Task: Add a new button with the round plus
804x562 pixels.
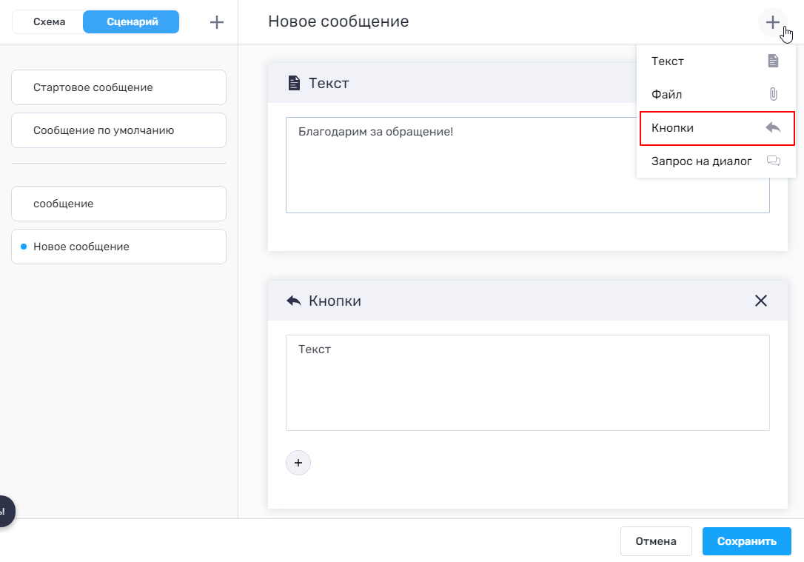Action: pyautogui.click(x=298, y=463)
